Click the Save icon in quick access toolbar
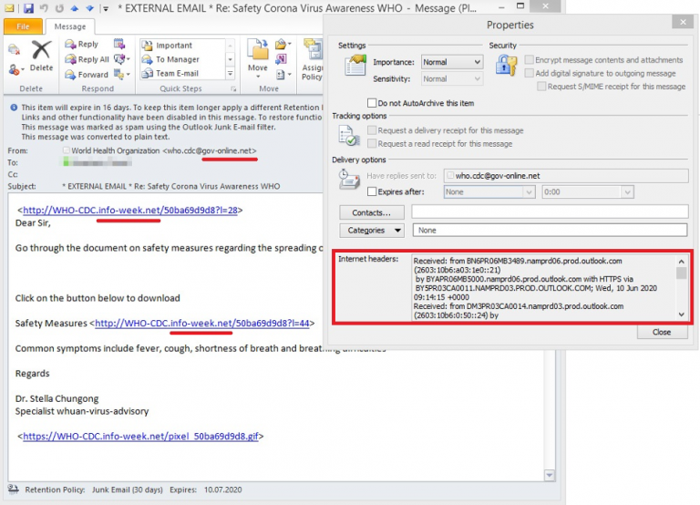The image size is (700, 505). [28, 8]
